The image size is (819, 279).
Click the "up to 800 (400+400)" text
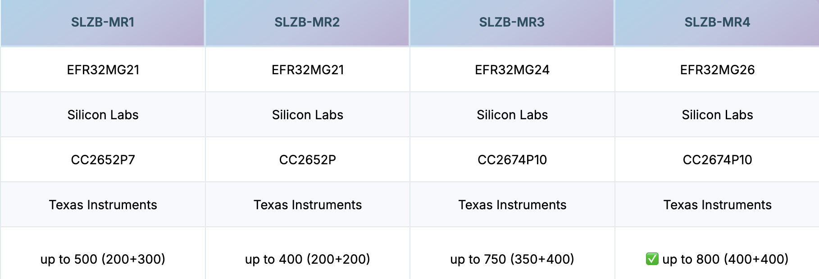pos(725,259)
